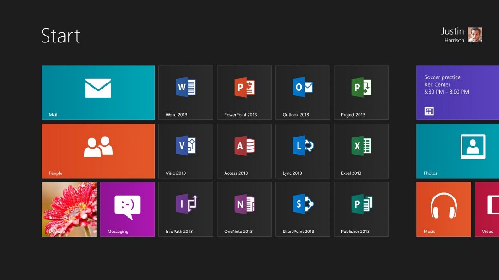Open Visio 2013
This screenshot has width=499, height=280.
(x=186, y=151)
